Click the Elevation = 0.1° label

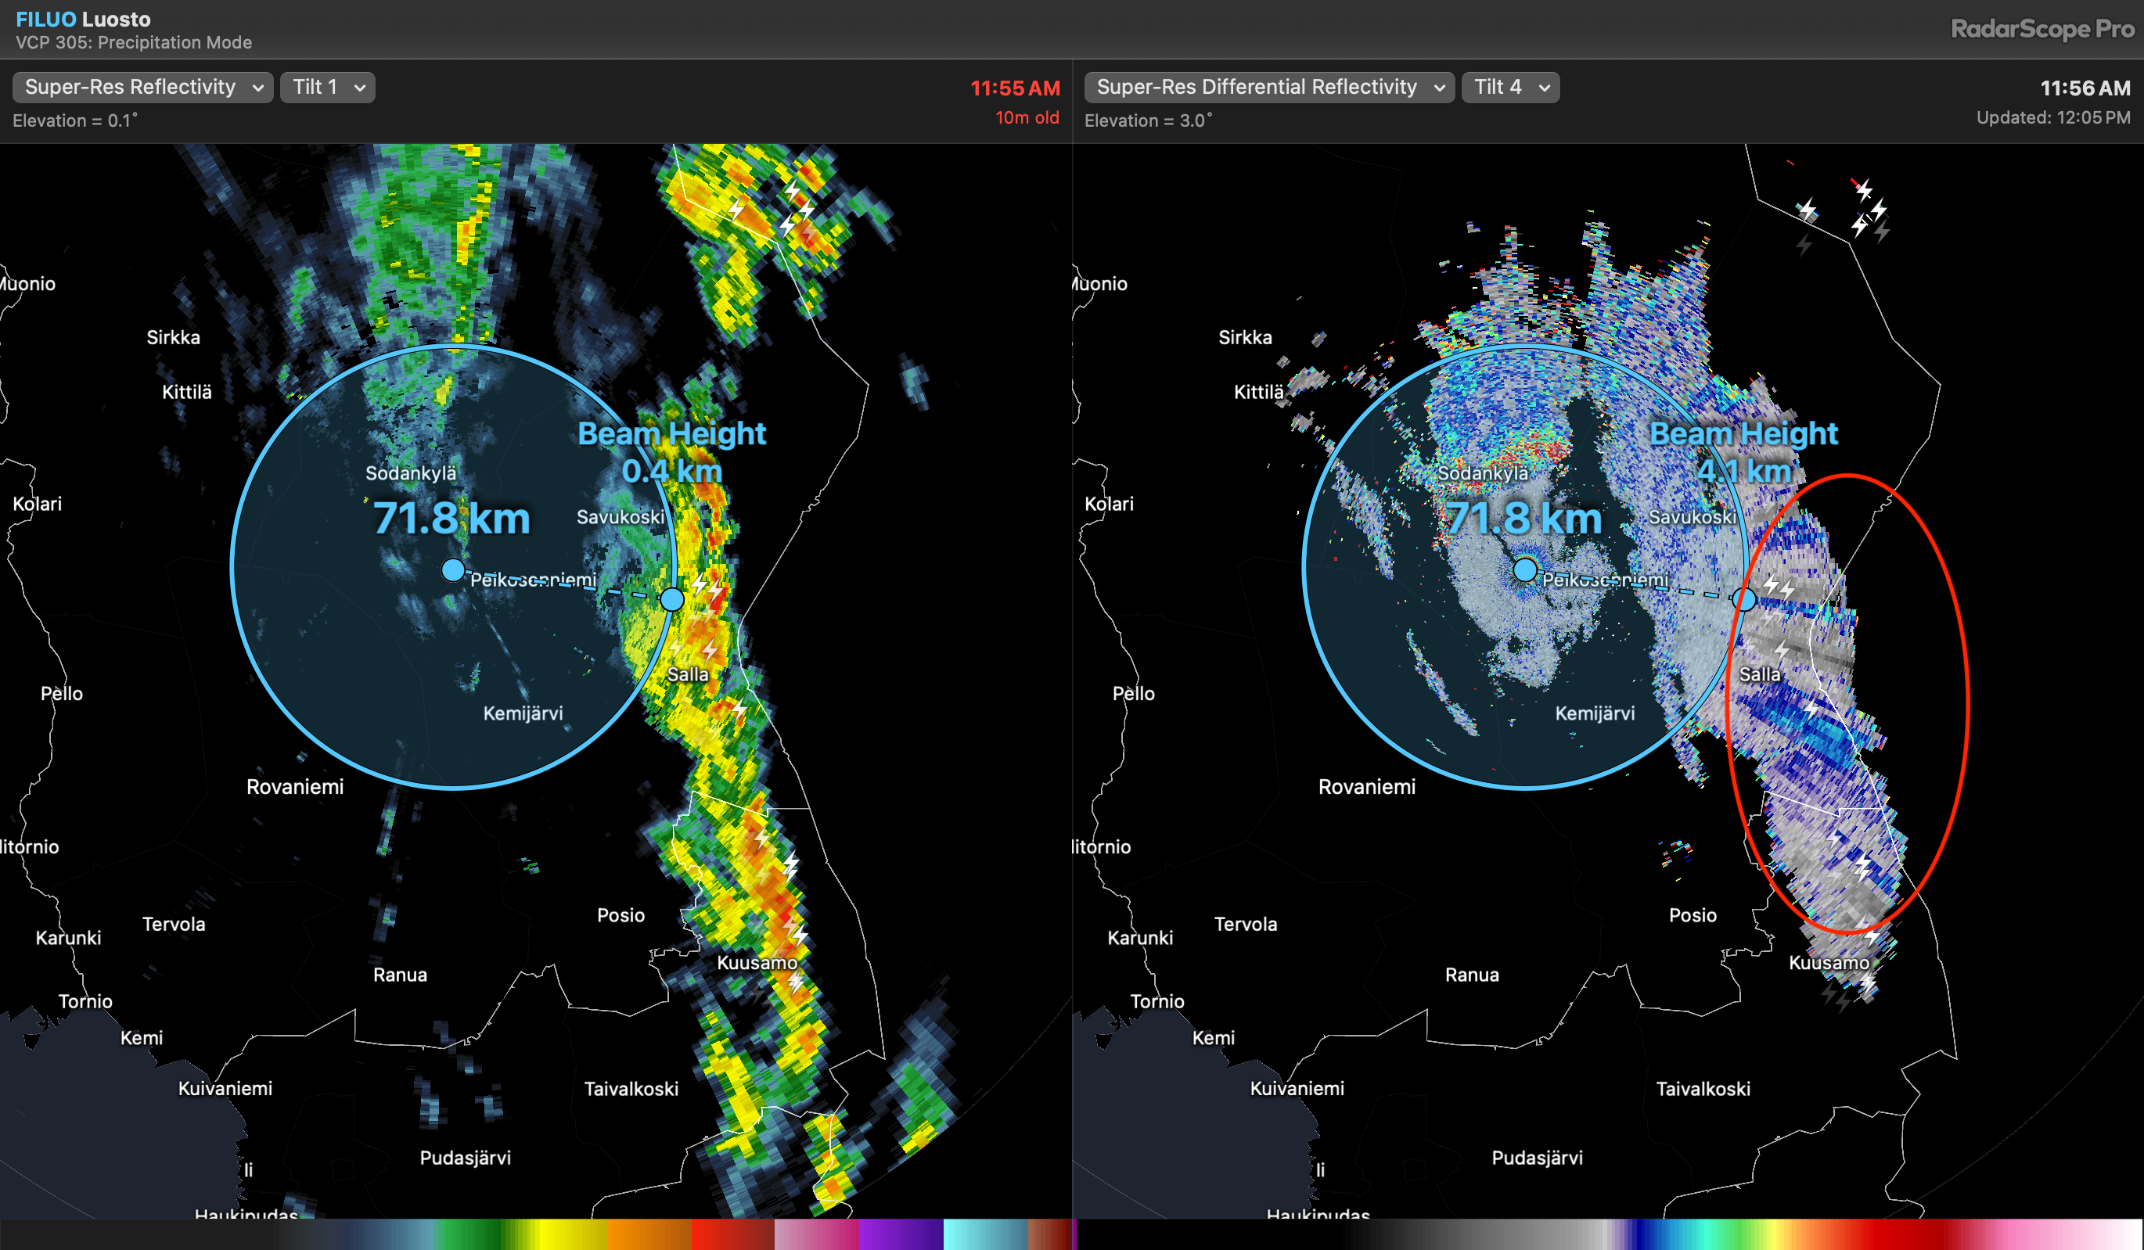point(75,120)
